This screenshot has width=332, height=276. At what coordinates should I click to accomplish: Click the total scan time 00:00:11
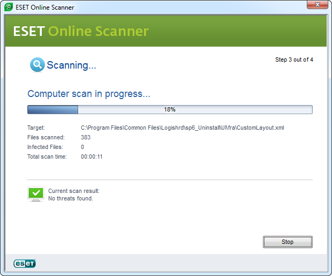click(x=92, y=156)
